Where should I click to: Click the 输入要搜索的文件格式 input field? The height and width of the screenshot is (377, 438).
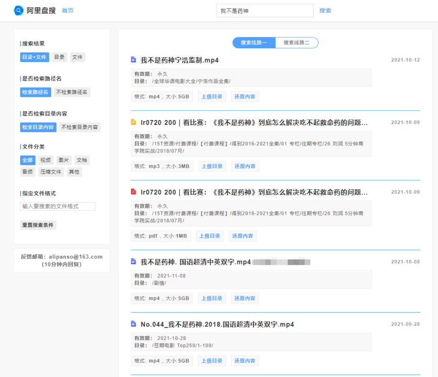(58, 206)
